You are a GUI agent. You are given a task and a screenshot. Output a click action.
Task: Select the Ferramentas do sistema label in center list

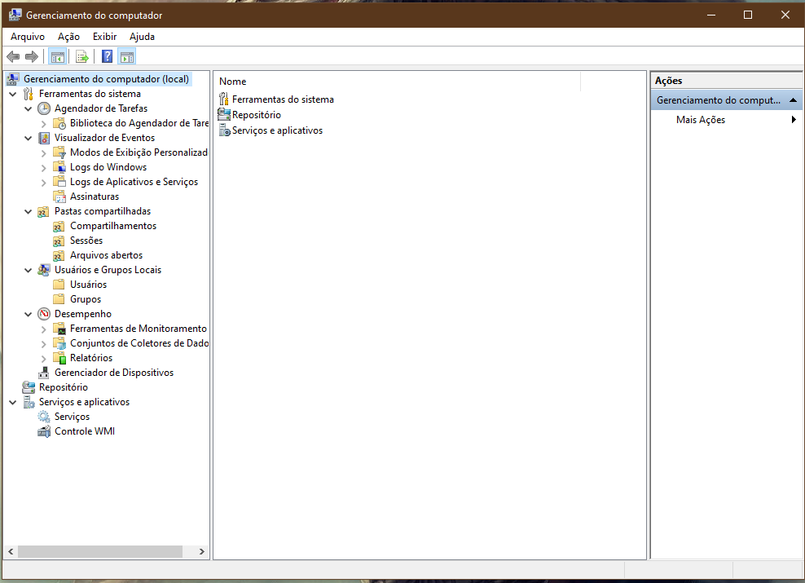283,99
